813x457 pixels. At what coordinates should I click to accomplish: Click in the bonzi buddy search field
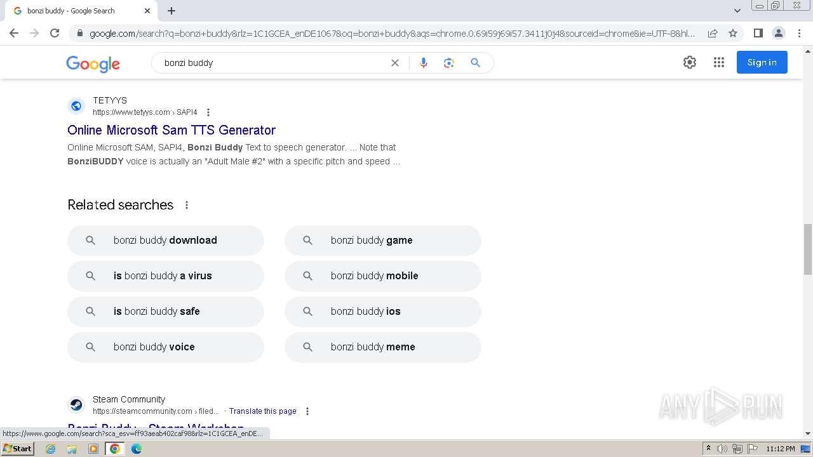point(273,63)
